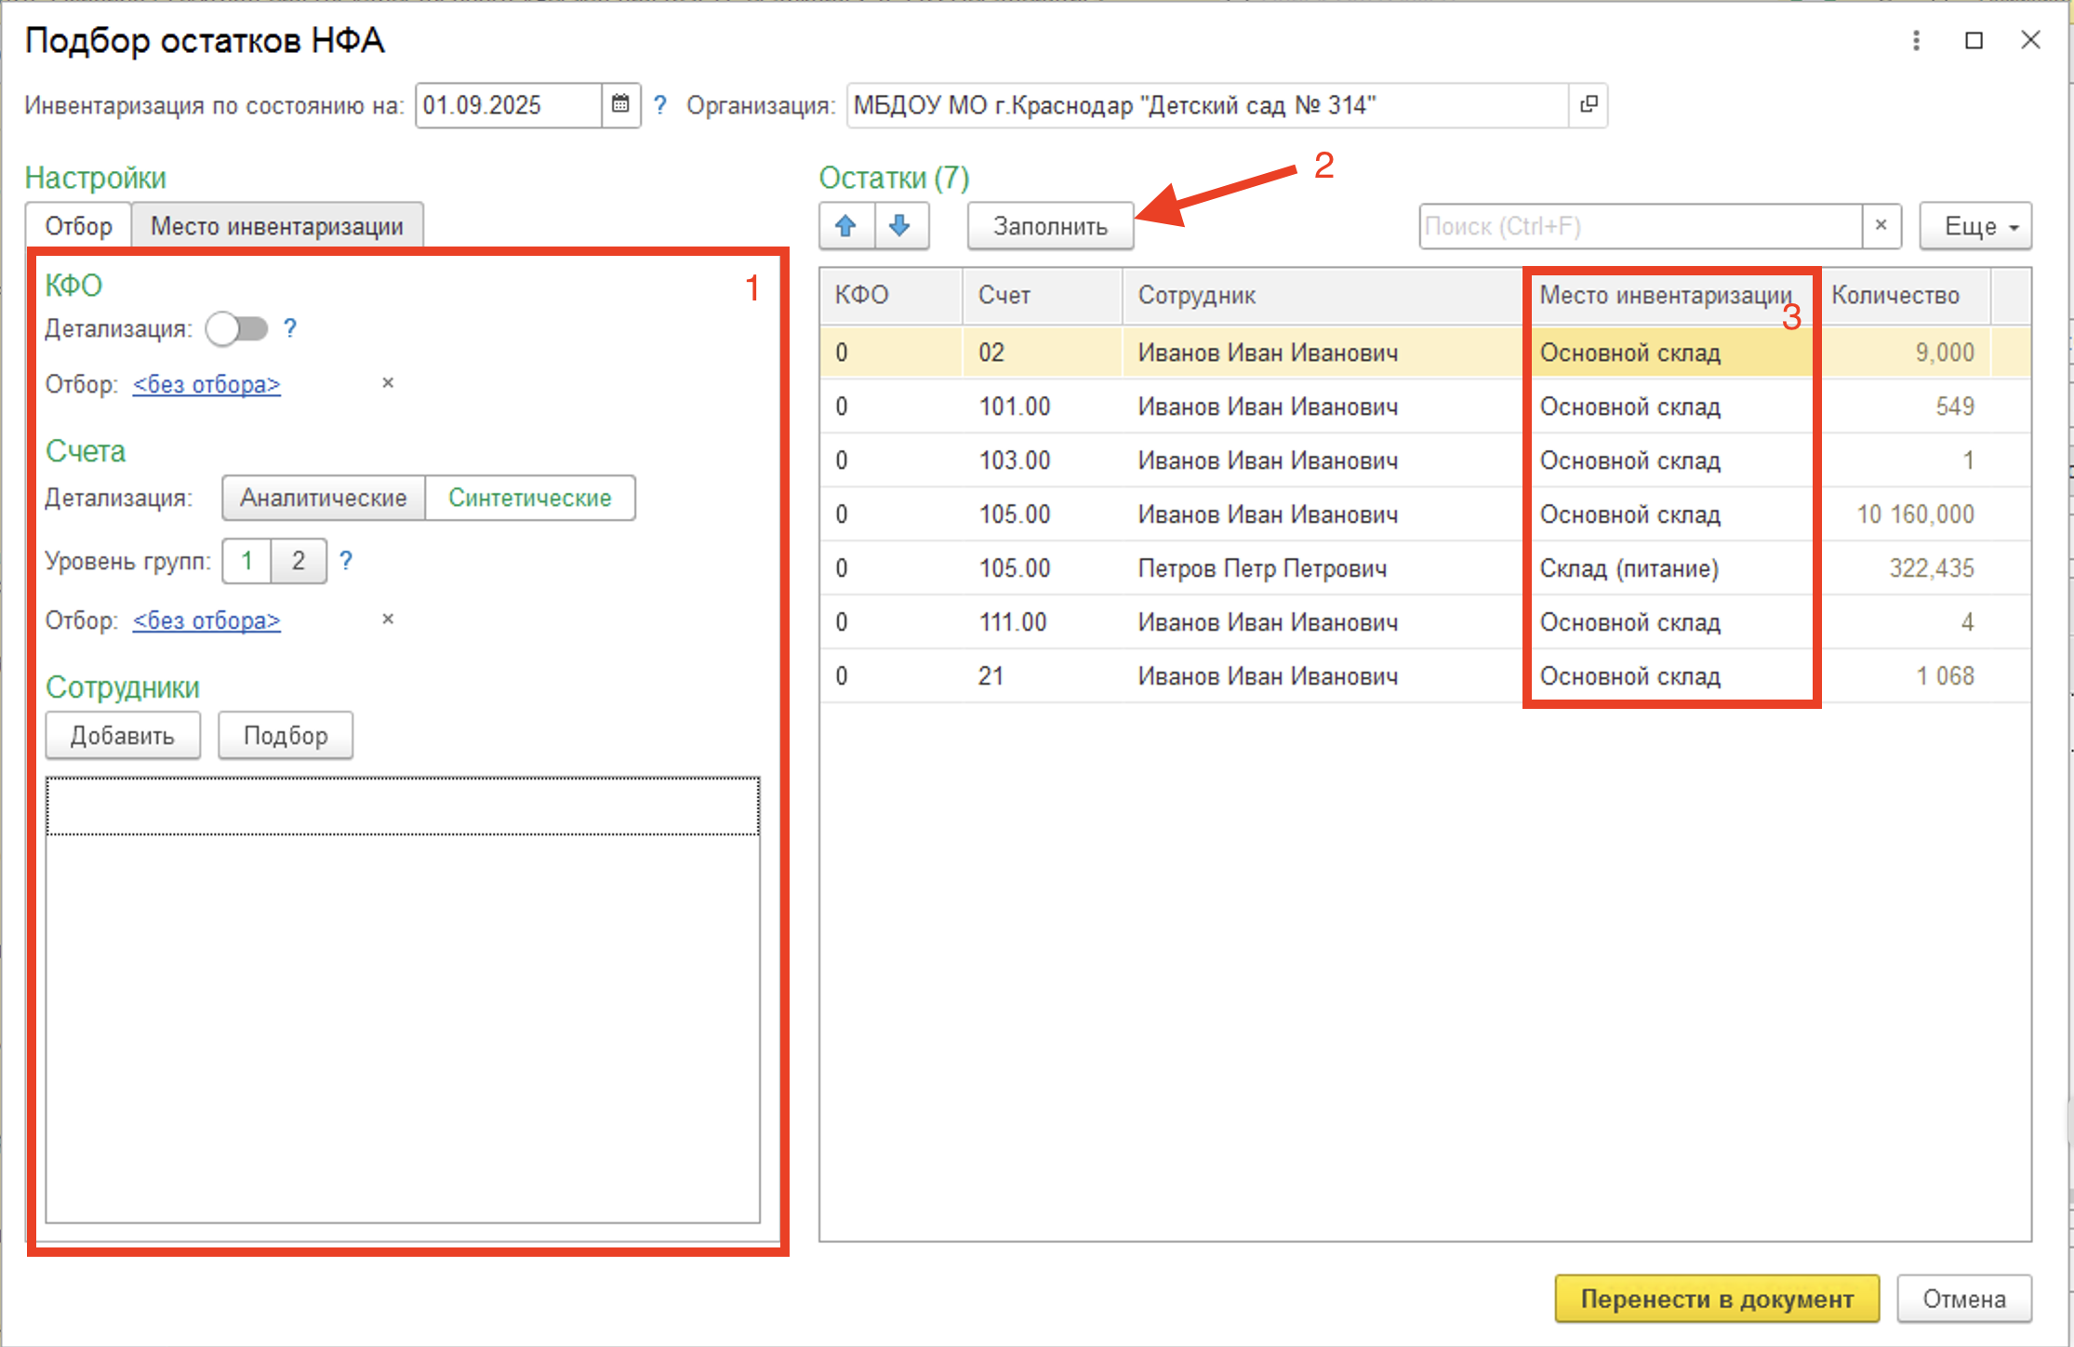
Task: Switch to the Отбор tab
Action: click(x=78, y=226)
